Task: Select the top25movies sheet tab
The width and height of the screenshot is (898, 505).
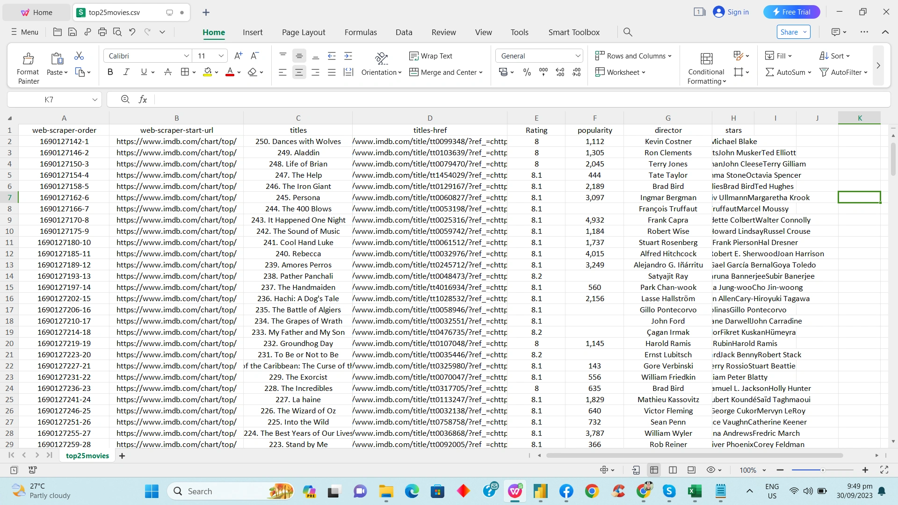Action: (x=87, y=455)
